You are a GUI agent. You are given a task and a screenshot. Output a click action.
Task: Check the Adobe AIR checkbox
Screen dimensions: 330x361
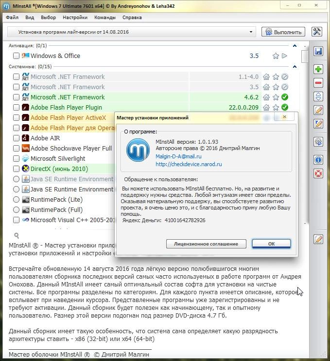point(16,138)
